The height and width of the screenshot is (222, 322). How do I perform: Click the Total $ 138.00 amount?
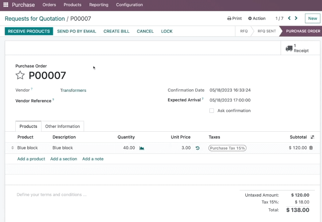point(298,210)
